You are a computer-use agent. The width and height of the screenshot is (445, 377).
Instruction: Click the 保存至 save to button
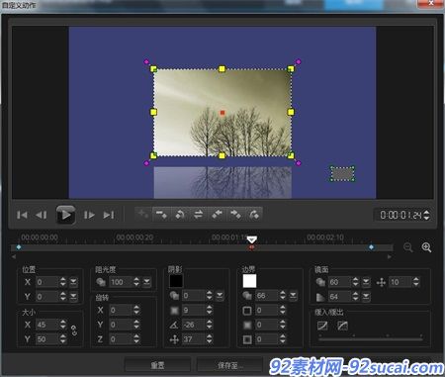(229, 365)
